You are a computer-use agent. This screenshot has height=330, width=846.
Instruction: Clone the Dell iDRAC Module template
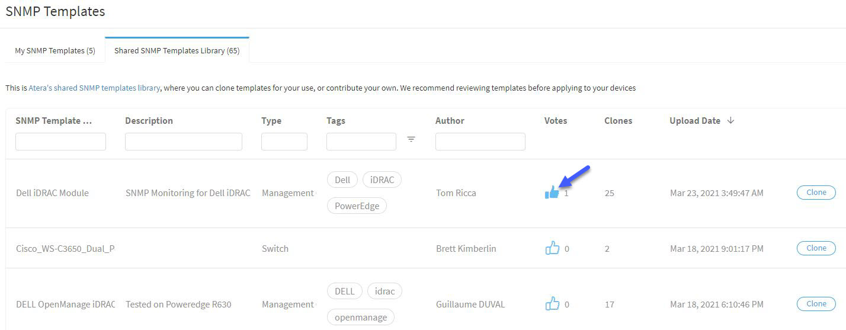[x=816, y=193]
